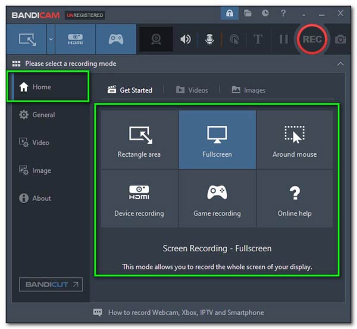Choose the Rectangle area tile

click(x=139, y=140)
